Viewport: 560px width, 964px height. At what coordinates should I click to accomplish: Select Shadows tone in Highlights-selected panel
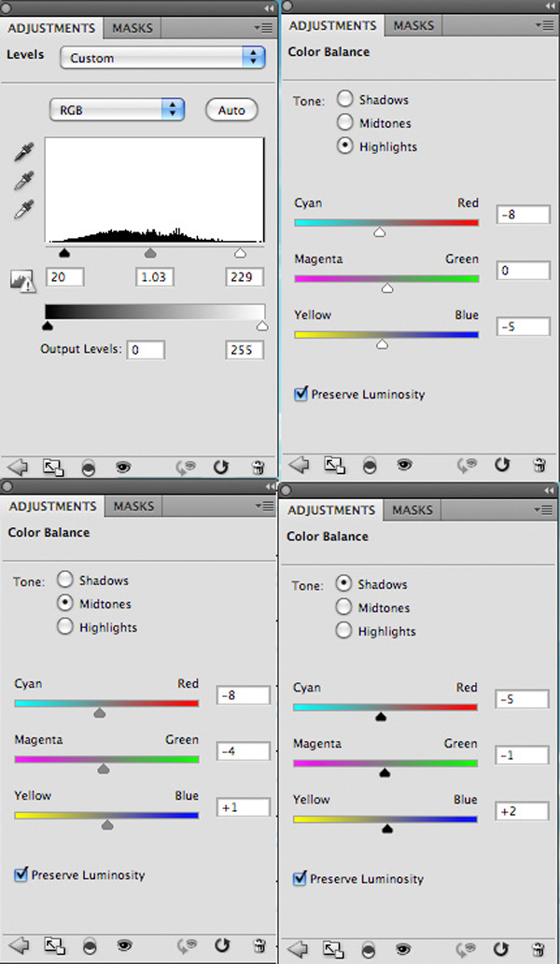point(344,99)
